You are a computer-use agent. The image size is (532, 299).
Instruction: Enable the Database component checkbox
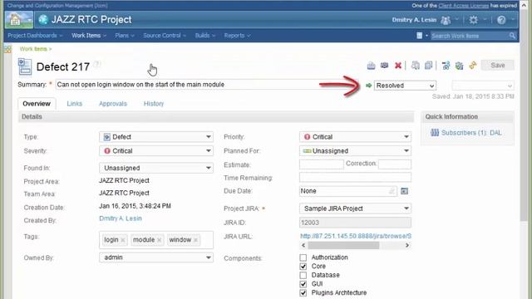303,275
